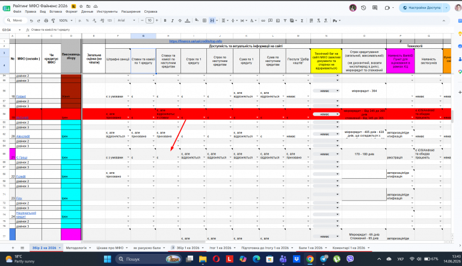
Task: Move the document using folder icon
Action: 88,6
